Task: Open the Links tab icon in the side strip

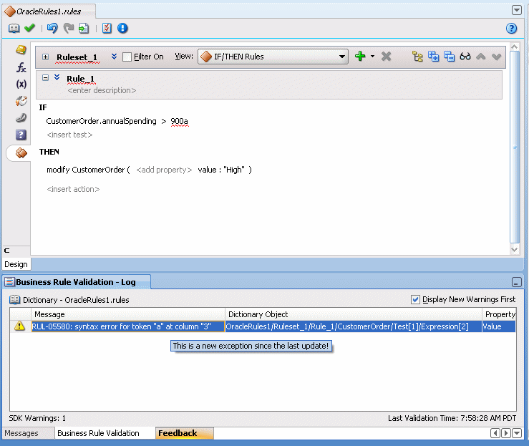Action: point(21,117)
